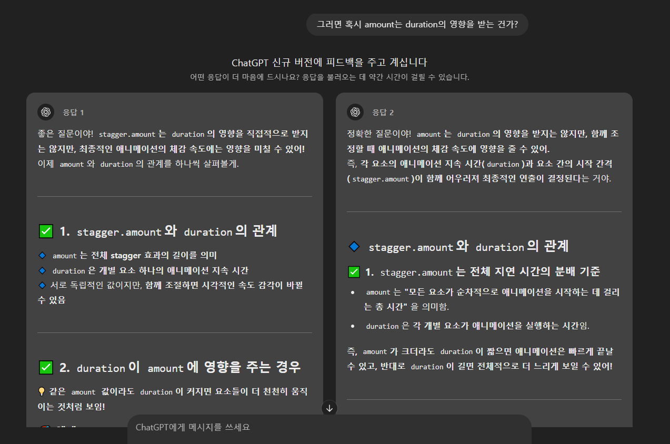Click the green check before heading 2. duration이 amount에 영향을 주는 경우
670x444 pixels.
click(46, 368)
